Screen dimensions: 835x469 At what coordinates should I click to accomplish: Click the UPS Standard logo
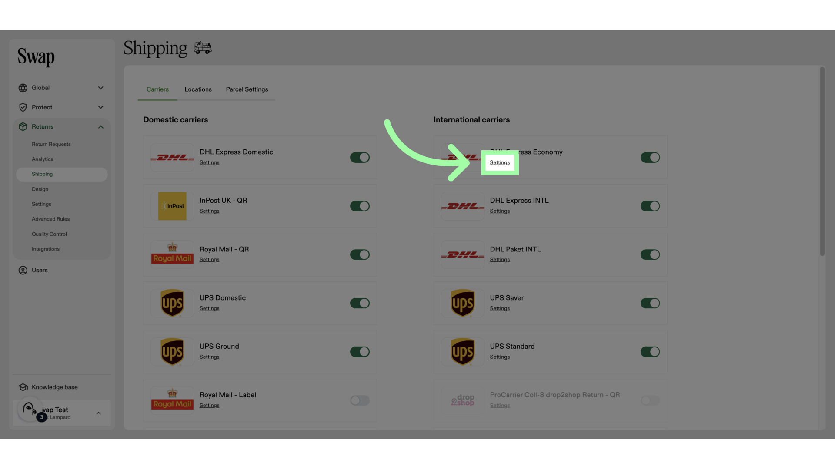click(x=463, y=352)
